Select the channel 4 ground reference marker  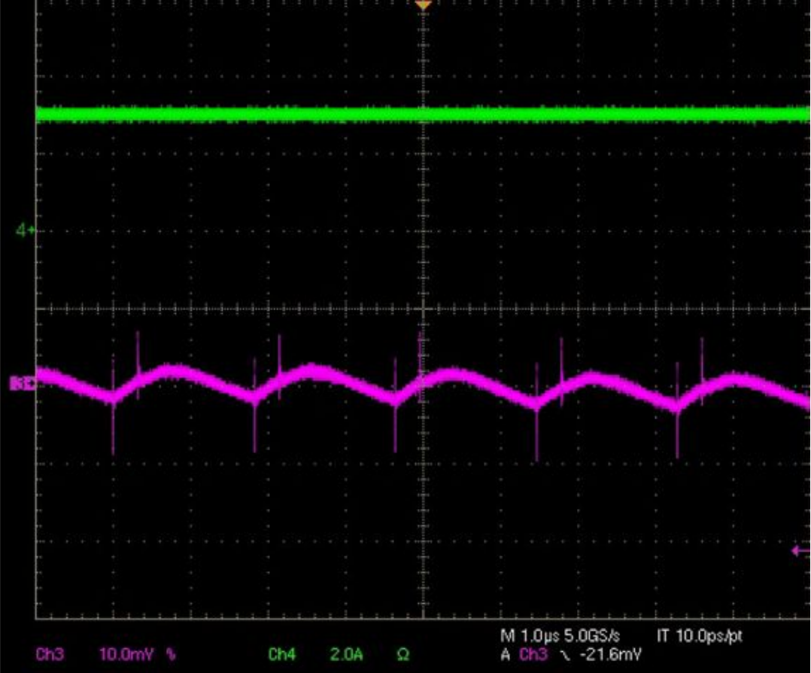click(26, 230)
